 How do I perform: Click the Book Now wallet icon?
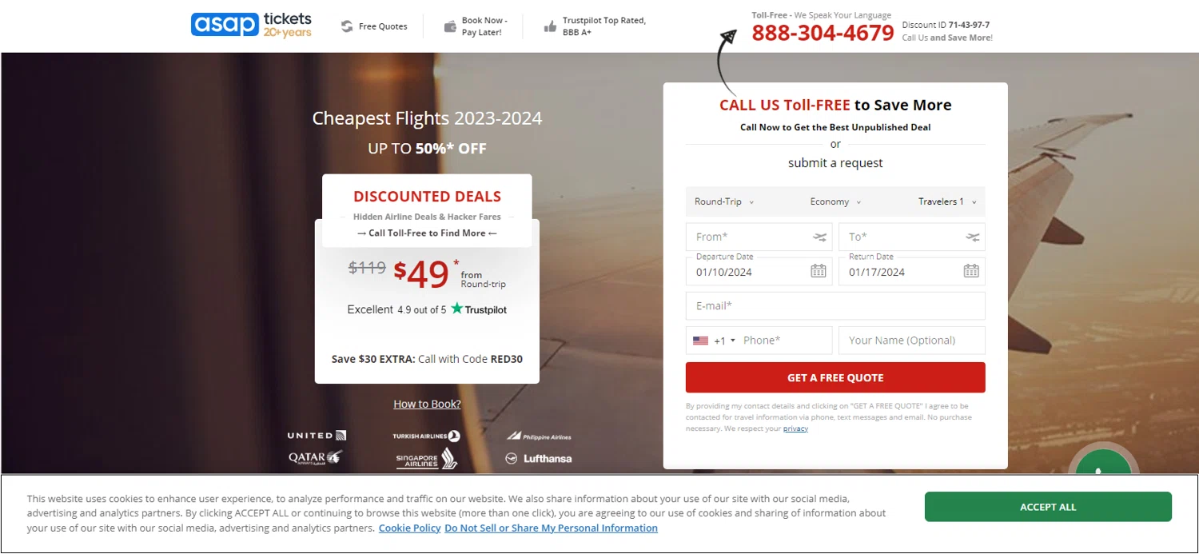click(450, 26)
